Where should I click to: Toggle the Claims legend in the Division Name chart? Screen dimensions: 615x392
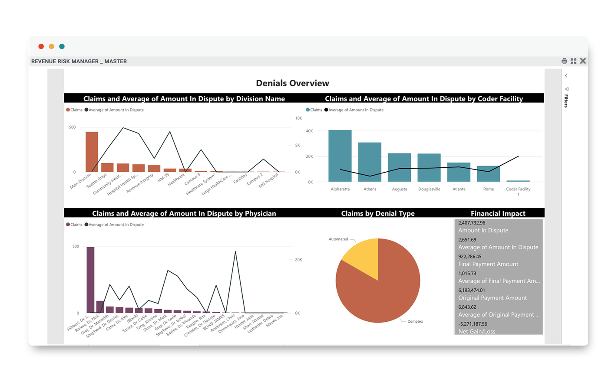coord(75,110)
